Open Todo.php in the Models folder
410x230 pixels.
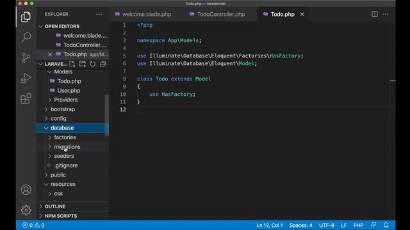point(69,81)
